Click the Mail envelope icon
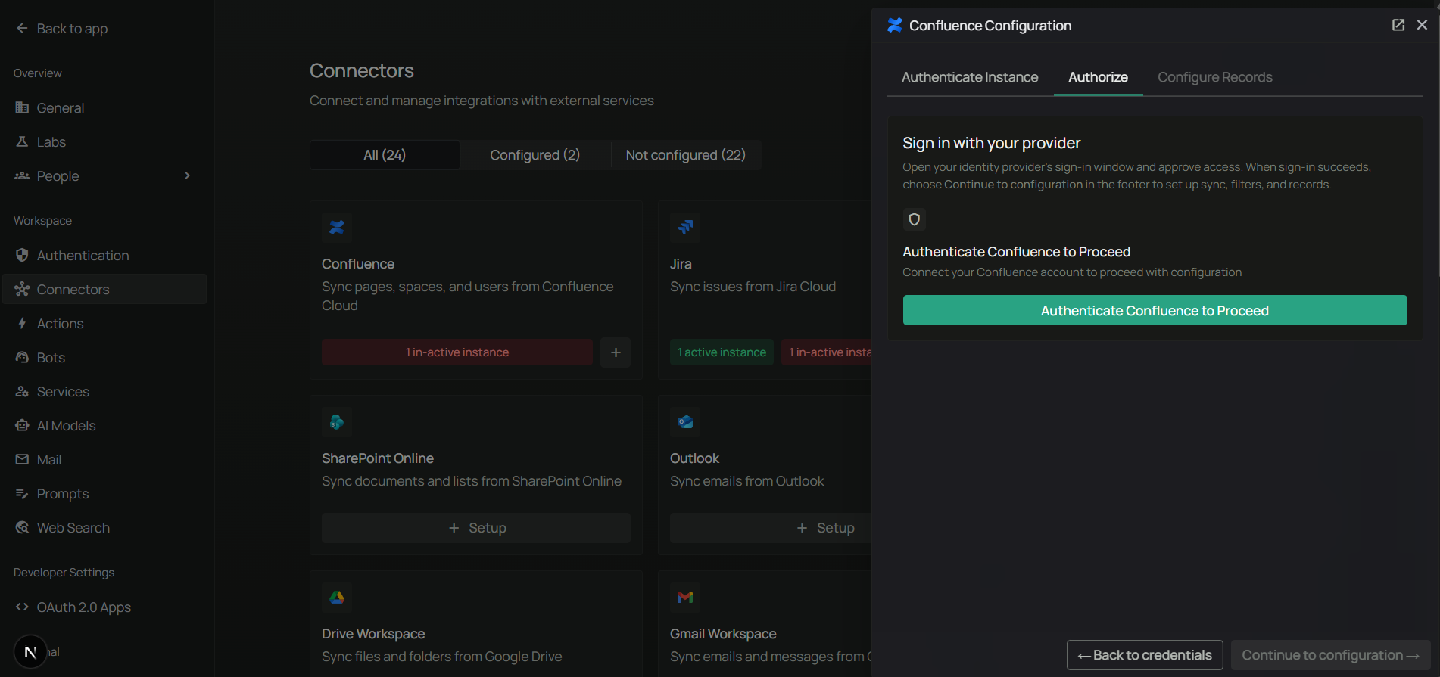1440x677 pixels. tap(22, 459)
